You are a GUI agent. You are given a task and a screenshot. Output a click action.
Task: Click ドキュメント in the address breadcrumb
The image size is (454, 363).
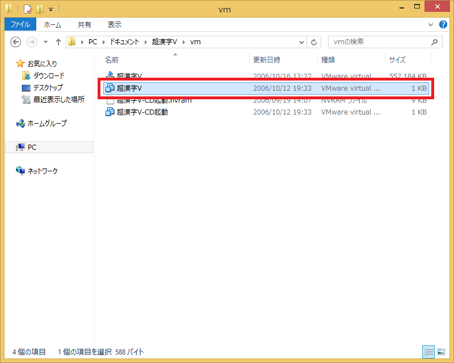tap(124, 42)
